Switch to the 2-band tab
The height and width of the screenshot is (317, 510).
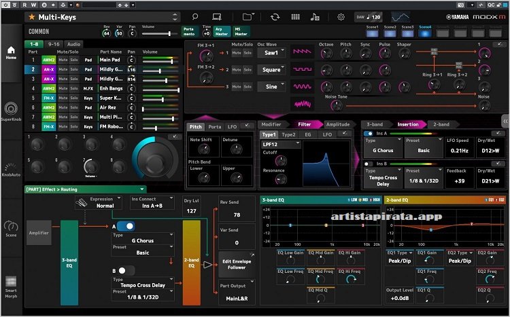point(441,124)
